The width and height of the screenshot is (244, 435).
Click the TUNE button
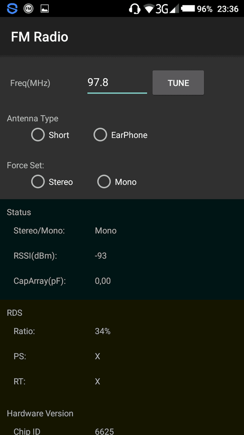pos(178,83)
